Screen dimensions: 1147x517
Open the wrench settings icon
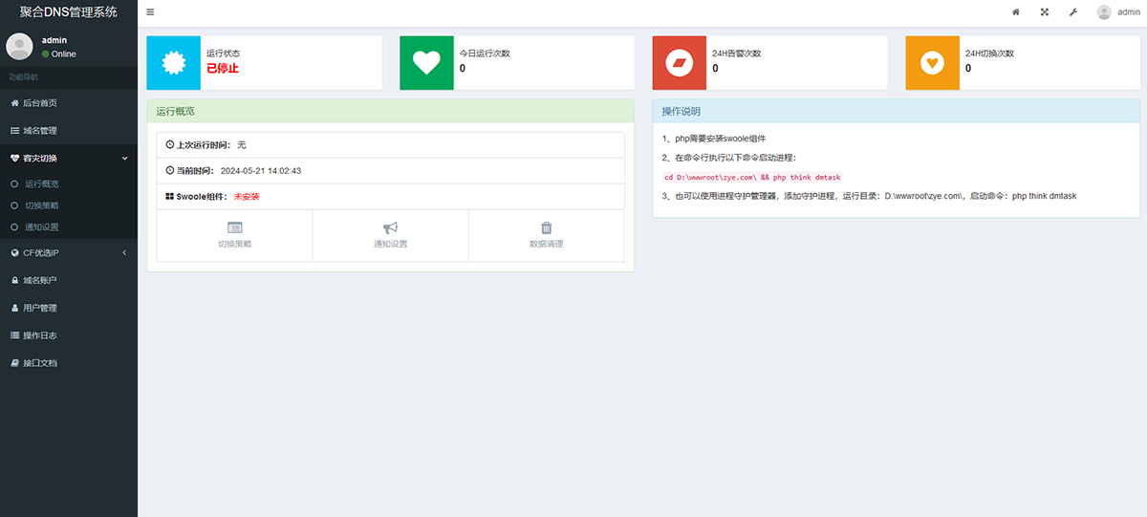pos(1071,12)
